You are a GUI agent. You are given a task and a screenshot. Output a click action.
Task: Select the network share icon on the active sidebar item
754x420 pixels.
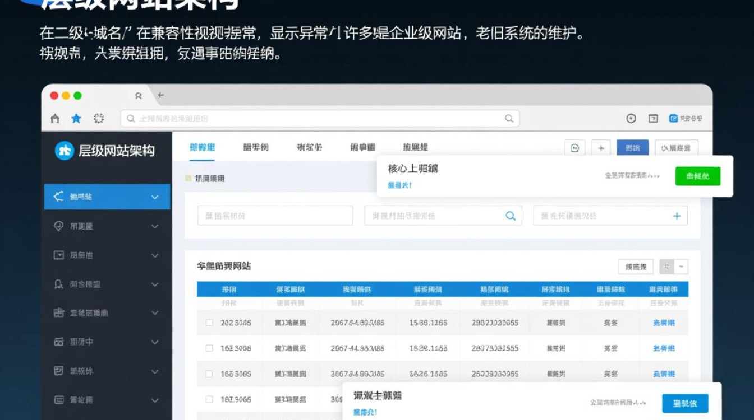[x=59, y=197]
